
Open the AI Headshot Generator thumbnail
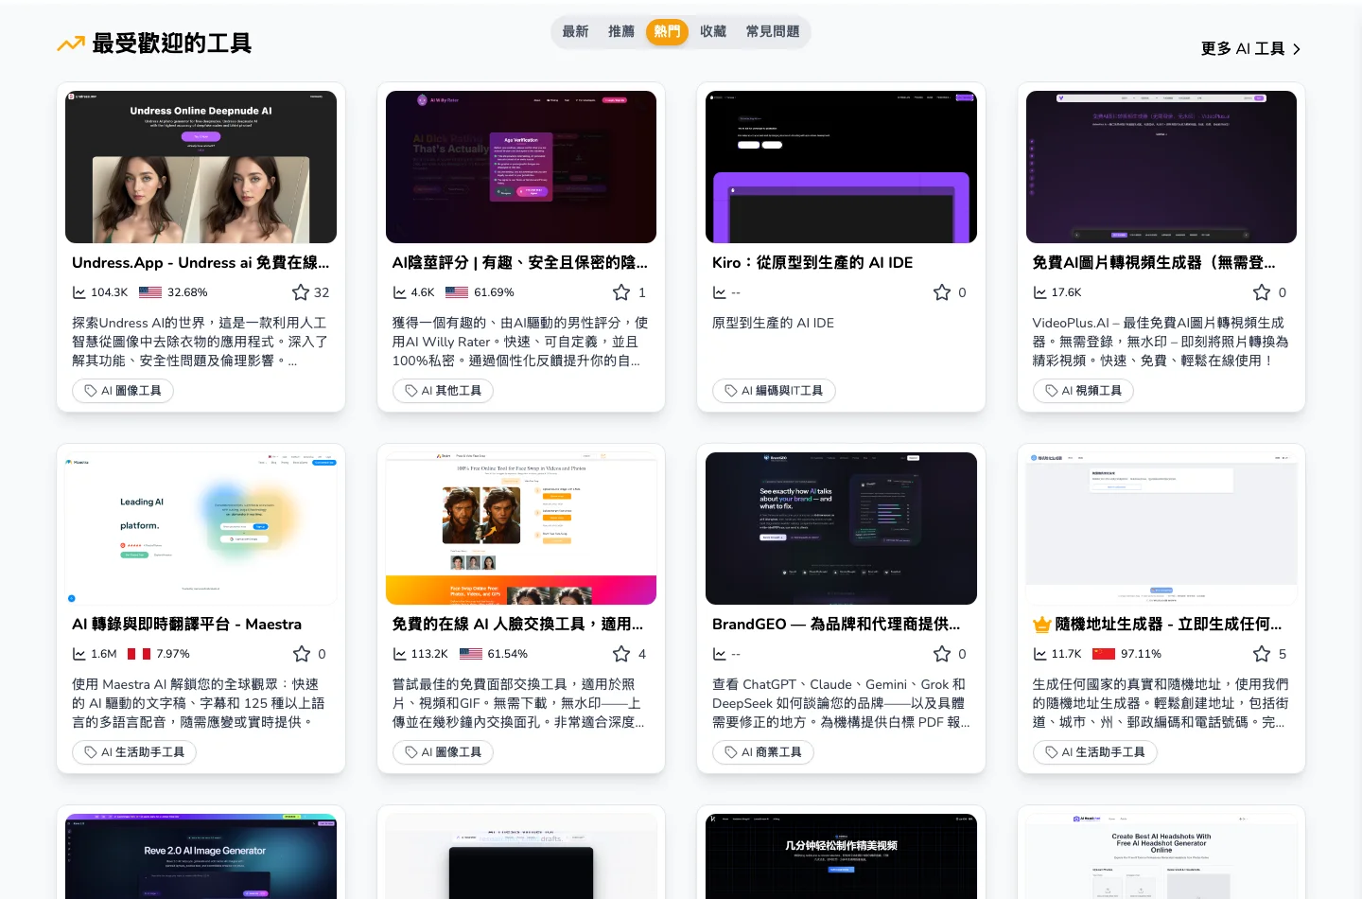[1161, 856]
